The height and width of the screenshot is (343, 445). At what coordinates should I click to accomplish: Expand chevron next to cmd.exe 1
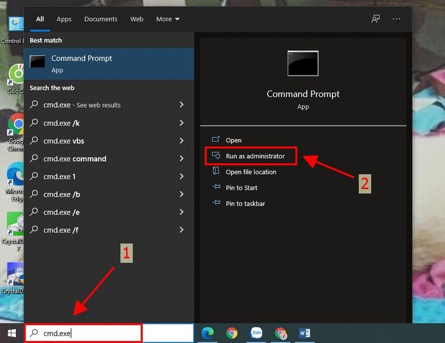182,177
